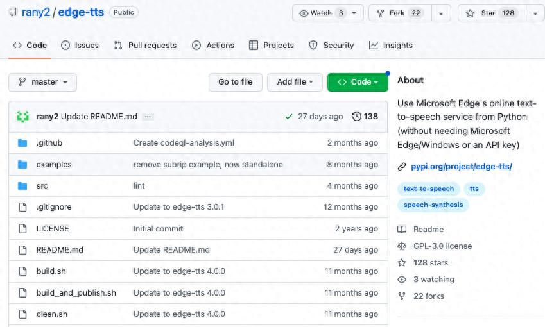Image resolution: width=545 pixels, height=327 pixels.
Task: Open the rany2 owner link
Action: [x=36, y=12]
